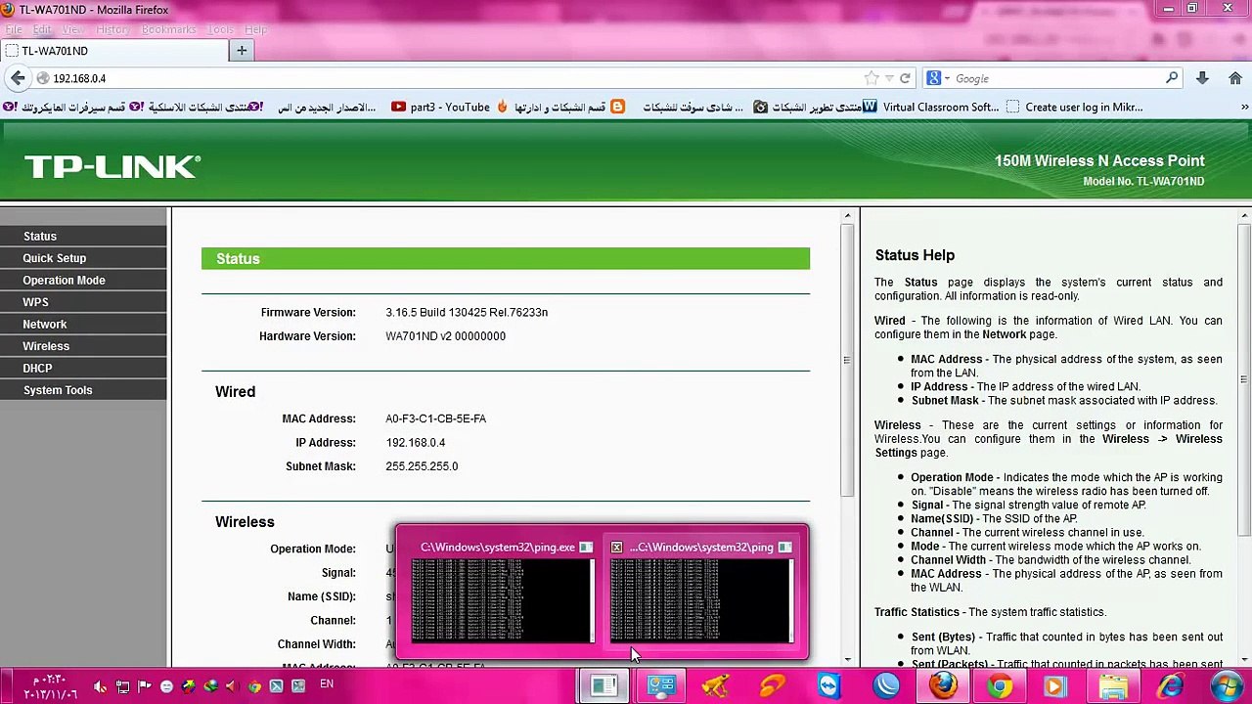Open the Google search engine selector
Screen dimensions: 1252x704
click(938, 78)
